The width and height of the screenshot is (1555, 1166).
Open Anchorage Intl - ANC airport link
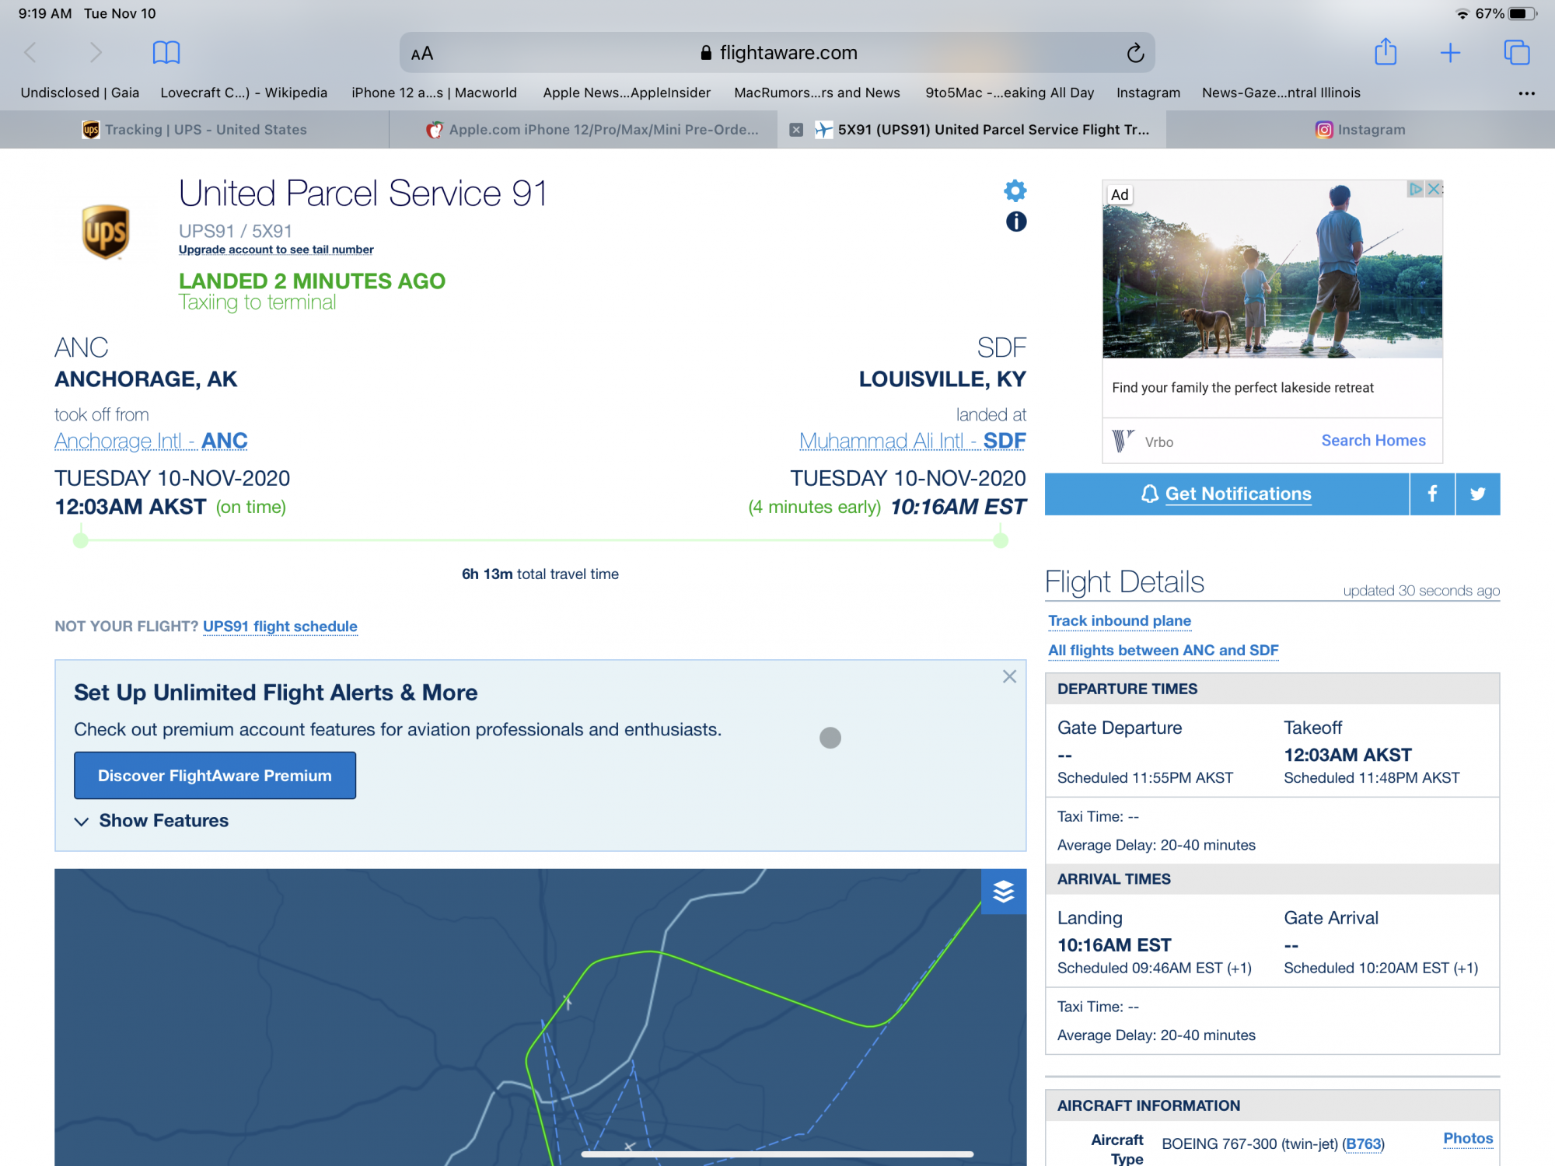point(151,441)
